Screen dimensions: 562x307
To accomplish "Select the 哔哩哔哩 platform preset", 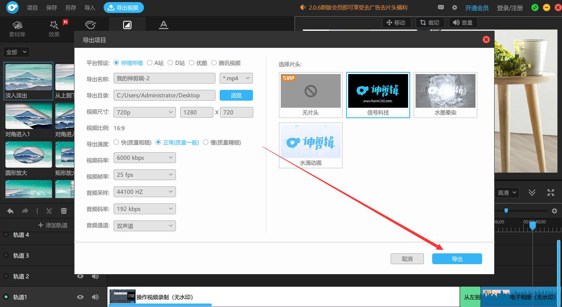I will [x=128, y=63].
